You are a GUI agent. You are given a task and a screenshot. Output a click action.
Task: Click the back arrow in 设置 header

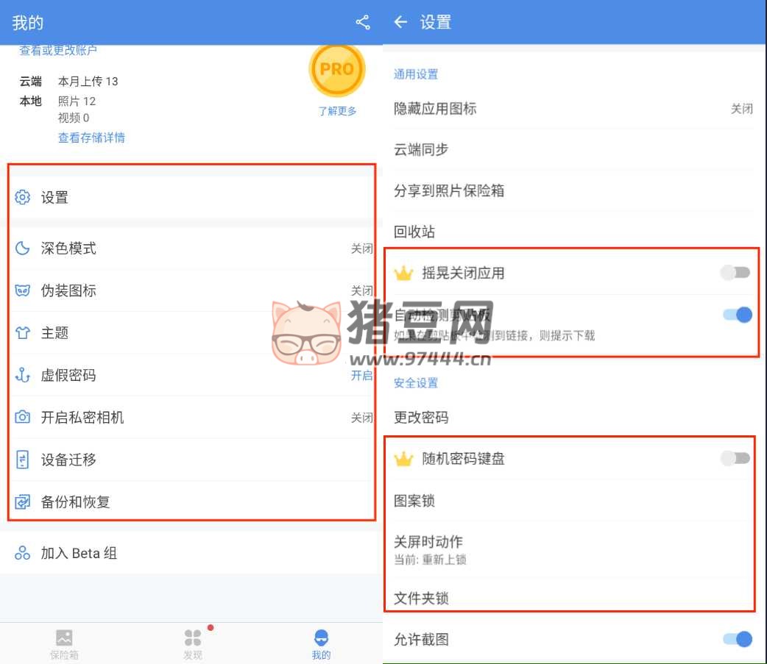click(x=400, y=23)
